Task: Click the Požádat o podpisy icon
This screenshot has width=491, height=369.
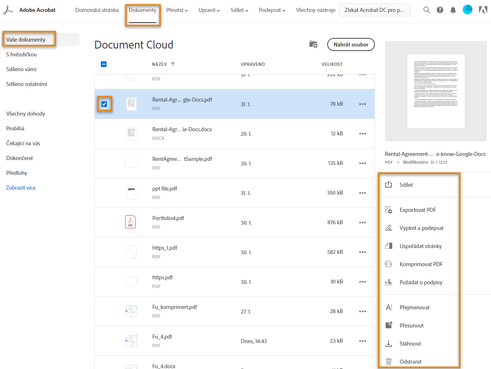Action: pos(389,282)
